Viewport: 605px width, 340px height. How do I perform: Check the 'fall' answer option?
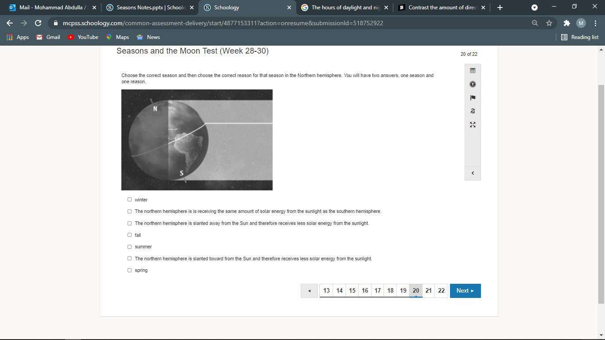click(129, 235)
